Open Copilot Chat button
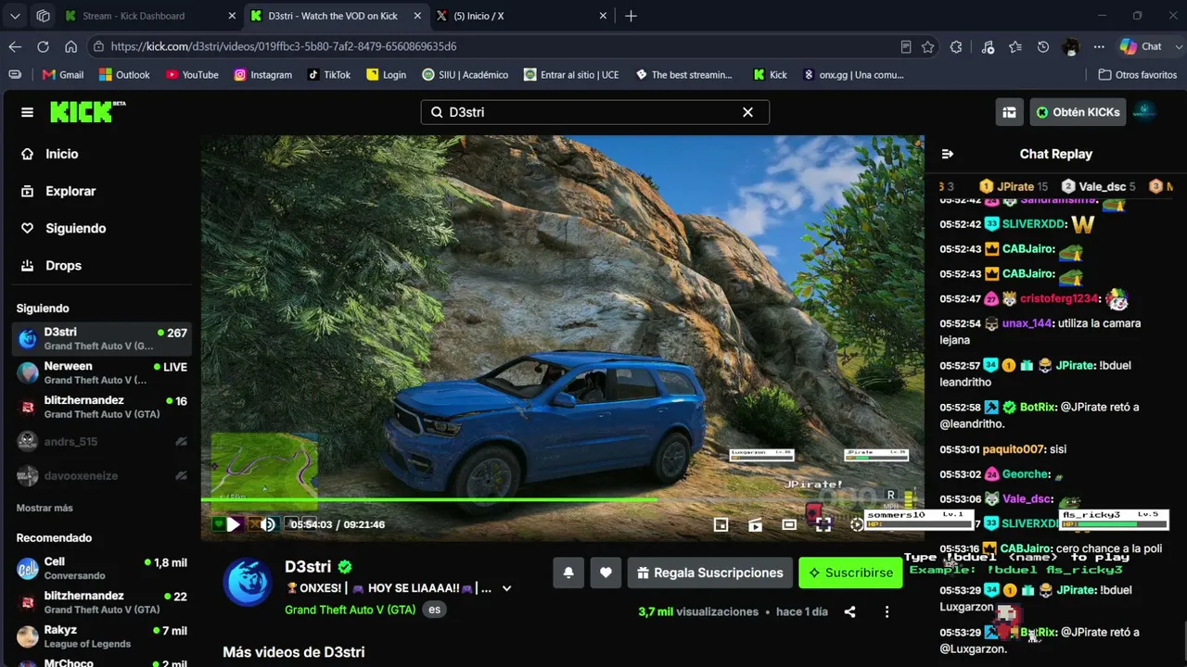This screenshot has width=1187, height=667. click(x=1142, y=46)
